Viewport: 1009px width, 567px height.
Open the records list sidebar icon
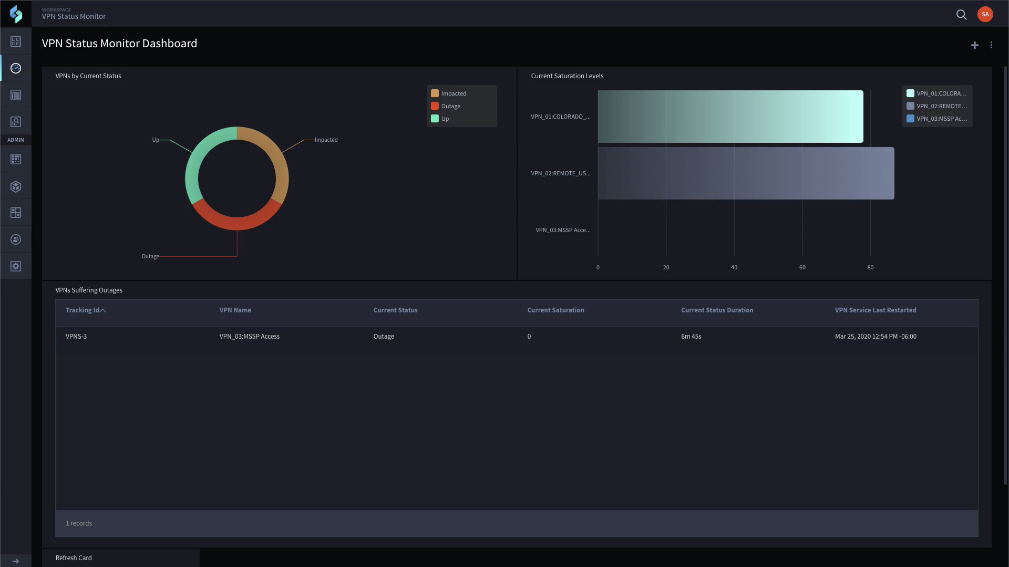(x=16, y=95)
